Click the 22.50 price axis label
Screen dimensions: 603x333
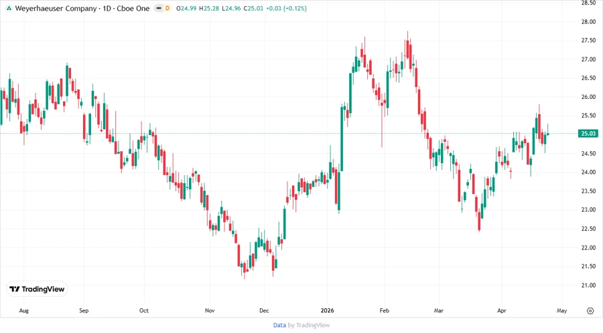[x=588, y=229]
